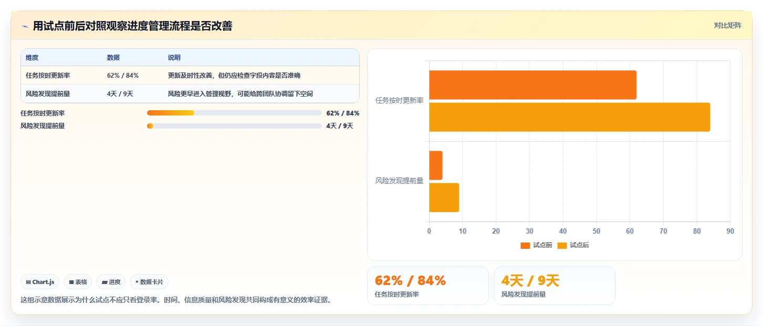Viewport: 763px width, 326px height.
Task: Click the 试点前 bar for 任务按时更新率
Action: coord(532,85)
